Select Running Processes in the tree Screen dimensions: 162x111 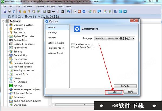(24, 70)
